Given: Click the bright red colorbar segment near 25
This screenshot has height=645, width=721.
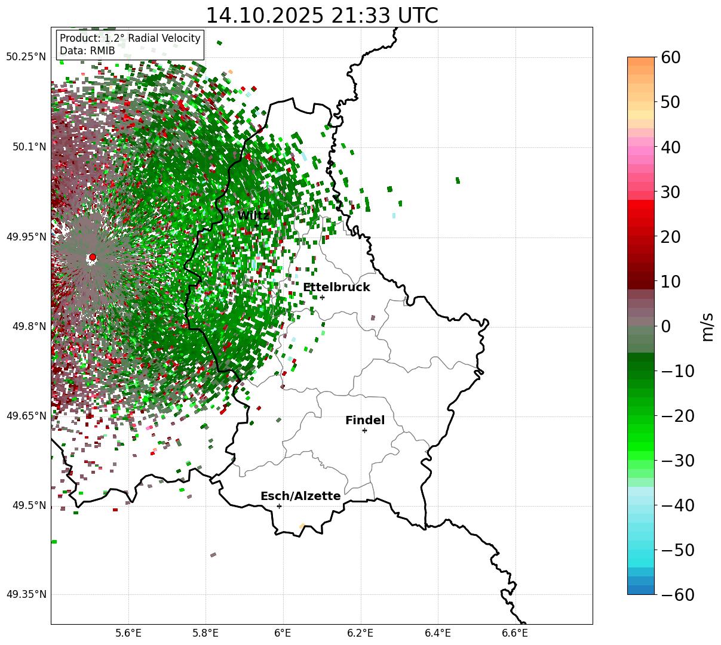Looking at the screenshot, I should pos(641,214).
